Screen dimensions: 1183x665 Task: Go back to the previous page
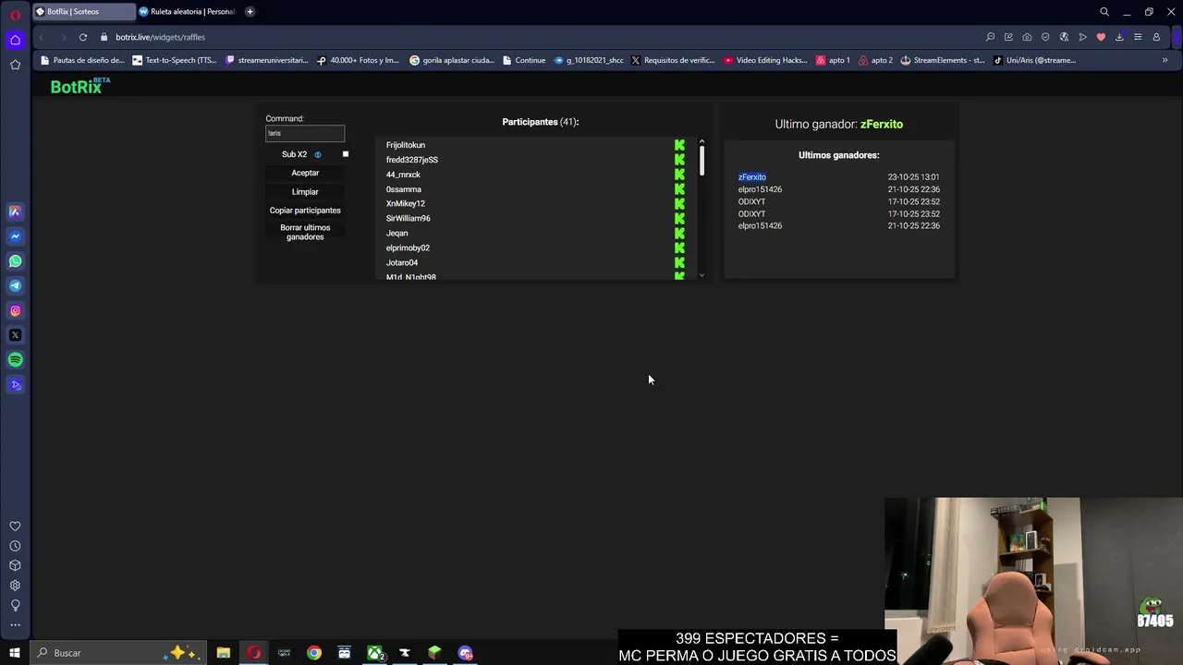point(41,37)
